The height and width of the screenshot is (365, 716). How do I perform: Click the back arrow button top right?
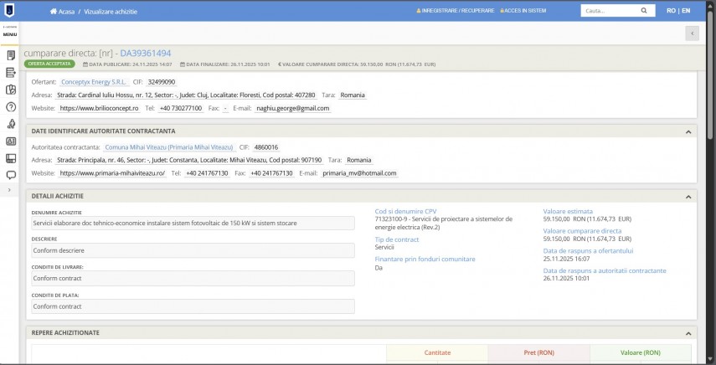(x=692, y=33)
